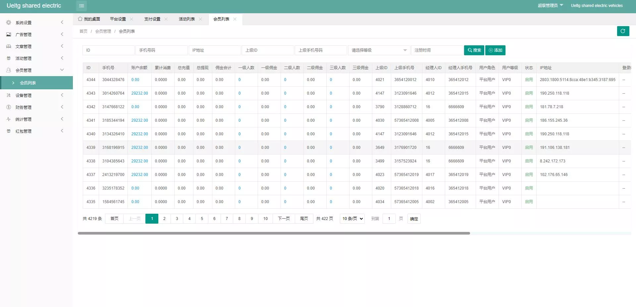
Task: Click the system settings gear icon
Action: [9, 22]
